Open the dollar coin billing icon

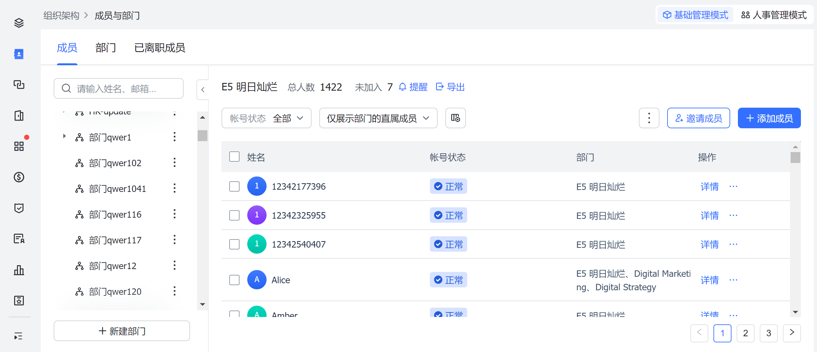click(x=19, y=177)
